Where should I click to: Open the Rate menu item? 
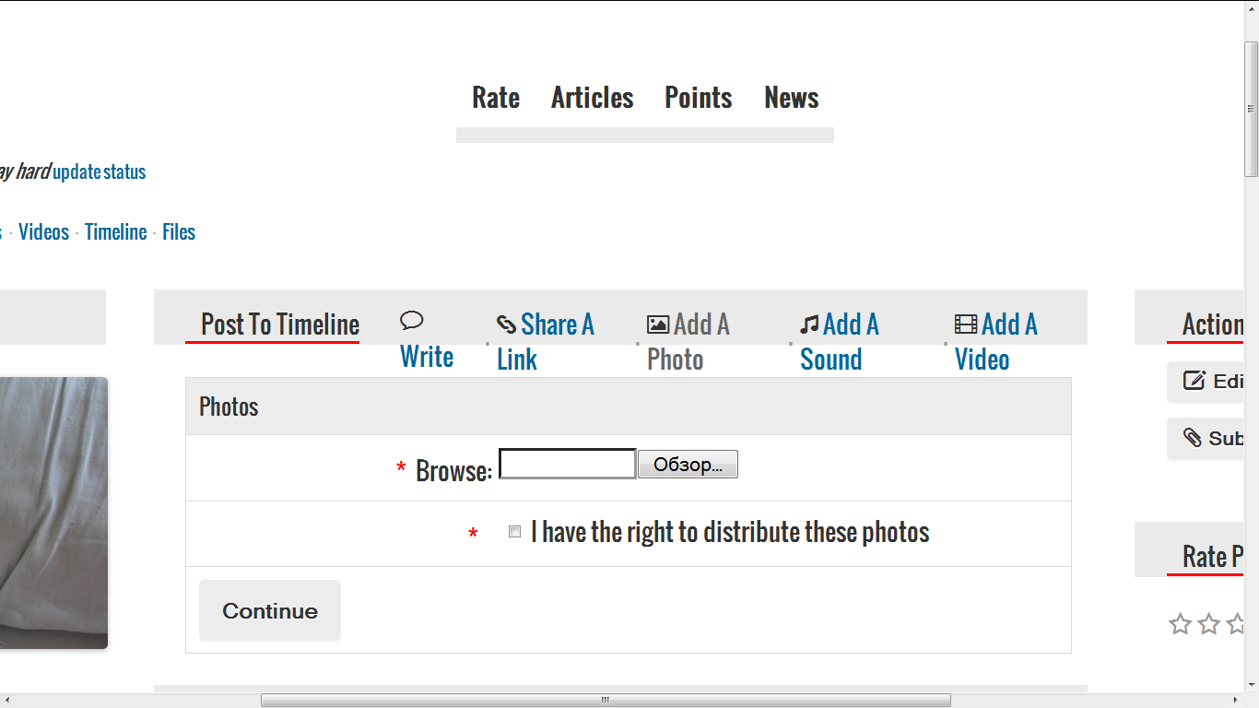pyautogui.click(x=496, y=98)
